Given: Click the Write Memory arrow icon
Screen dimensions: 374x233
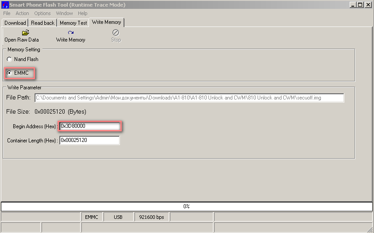Looking at the screenshot, I should [70, 33].
